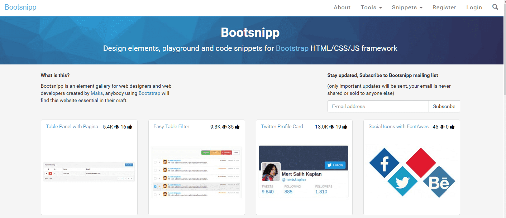Like the Easy Table Filter snippet thumbs-up
The image size is (506, 218).
point(237,127)
